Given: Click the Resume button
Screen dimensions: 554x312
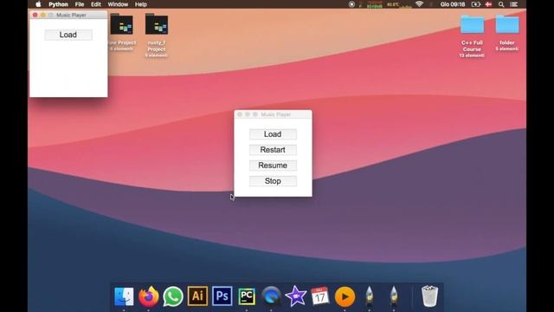Looking at the screenshot, I should pos(273,166).
